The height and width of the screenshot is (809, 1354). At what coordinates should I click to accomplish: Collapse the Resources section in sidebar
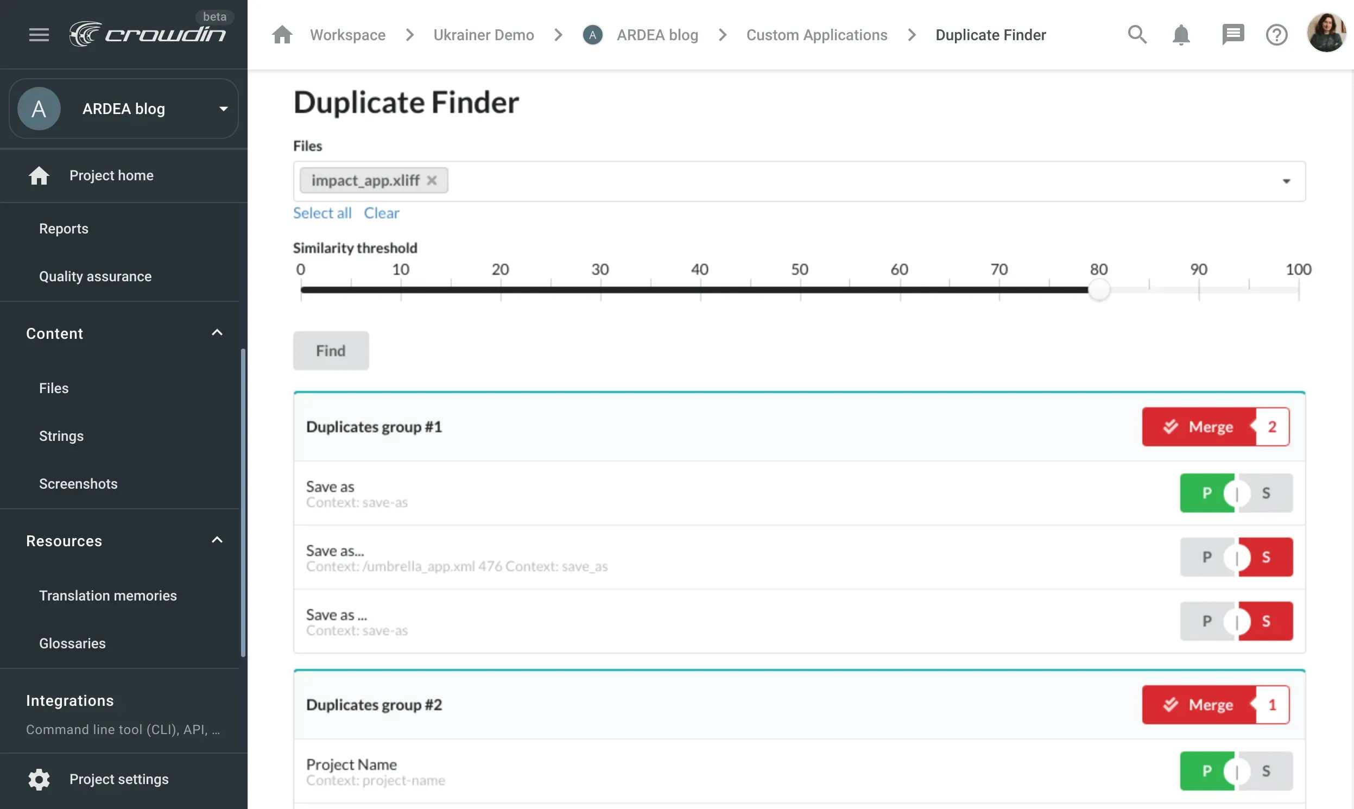pos(217,540)
